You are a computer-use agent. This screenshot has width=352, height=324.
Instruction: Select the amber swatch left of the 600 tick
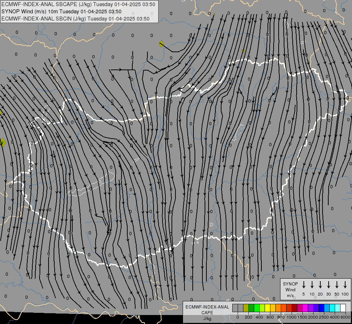point(273,308)
